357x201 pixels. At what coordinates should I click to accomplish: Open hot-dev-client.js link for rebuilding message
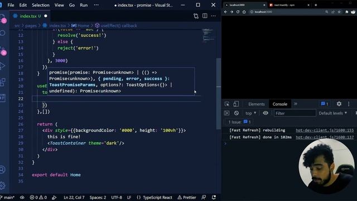tap(325, 130)
